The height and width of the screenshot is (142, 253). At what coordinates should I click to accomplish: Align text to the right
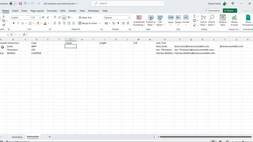64,23
